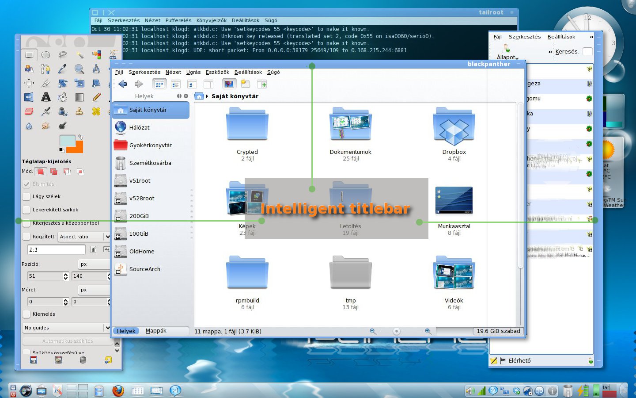Viewport: 636px width, 398px height.
Task: Select the Scale tool in GIMP toolbox
Action: pyautogui.click(x=79, y=83)
